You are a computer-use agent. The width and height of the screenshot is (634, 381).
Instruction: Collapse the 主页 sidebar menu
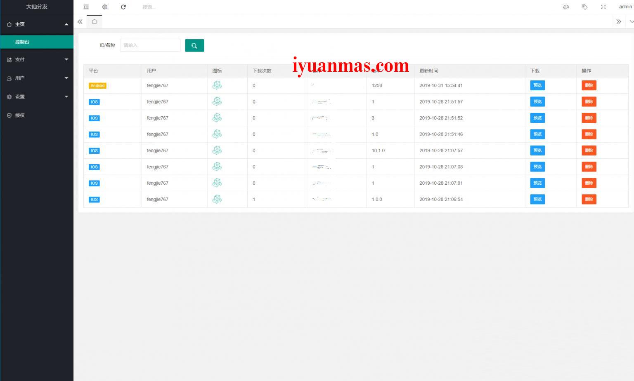click(37, 24)
